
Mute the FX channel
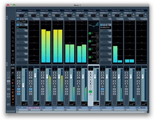click(x=114, y=73)
